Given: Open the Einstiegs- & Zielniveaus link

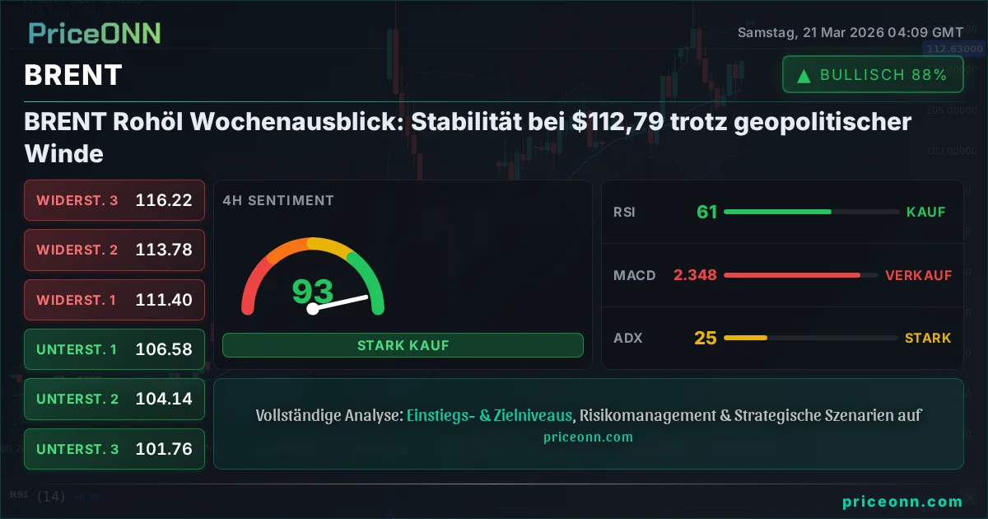Looking at the screenshot, I should (x=490, y=415).
